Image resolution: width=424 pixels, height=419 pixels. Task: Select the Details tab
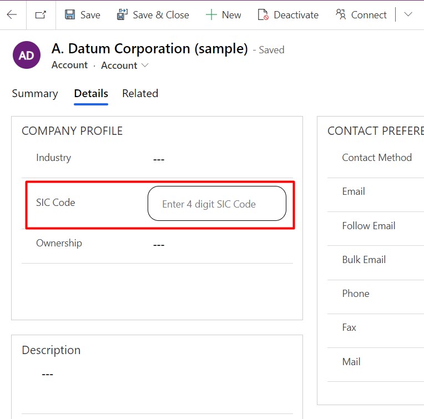(x=91, y=93)
